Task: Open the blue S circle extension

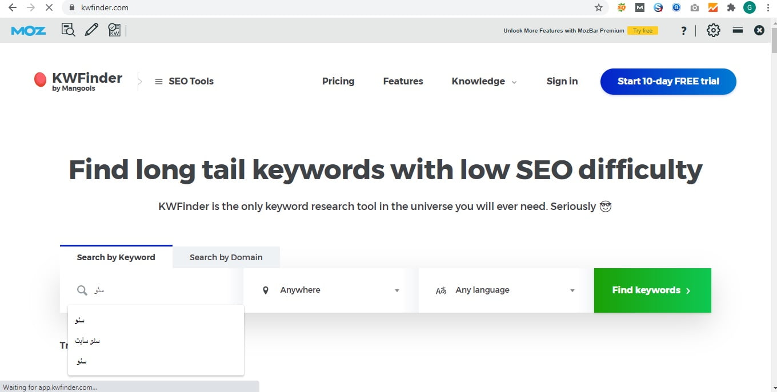Action: coord(658,8)
